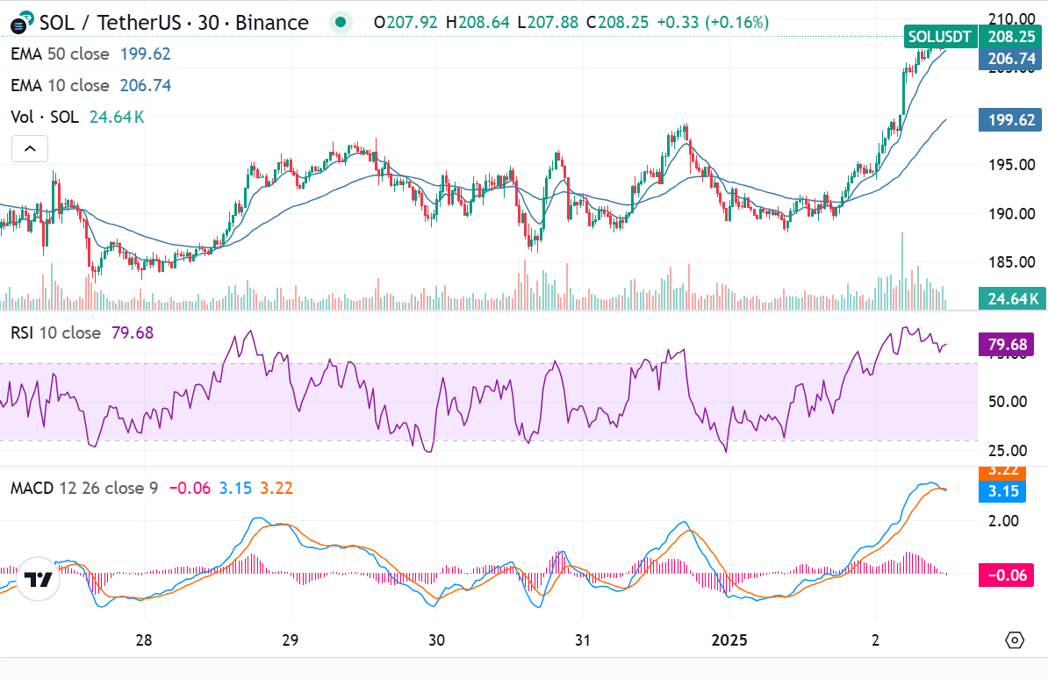Open the SOL / TetherUS symbol title
This screenshot has height=679, width=1048.
point(174,23)
